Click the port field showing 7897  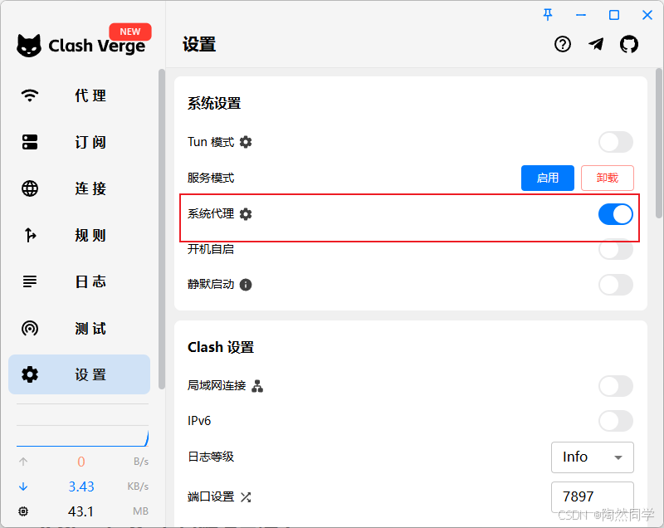(593, 496)
